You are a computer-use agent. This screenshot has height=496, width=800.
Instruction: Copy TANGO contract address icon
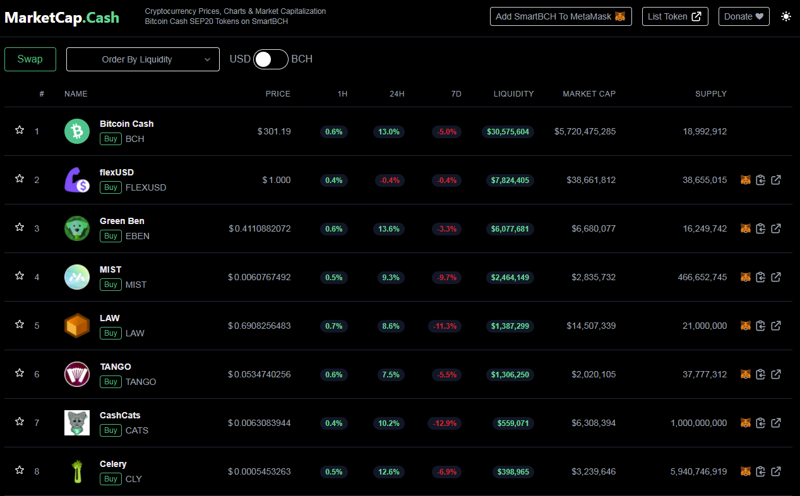click(x=761, y=374)
